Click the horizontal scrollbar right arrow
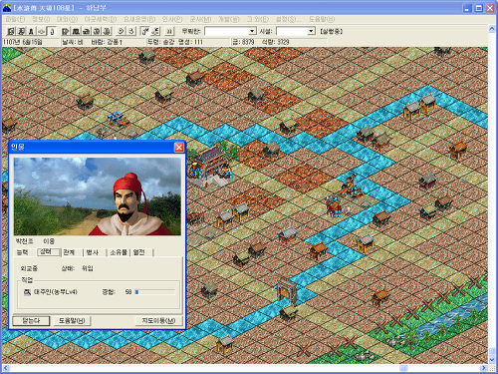Screen dimensions: 498x374 point(483,368)
